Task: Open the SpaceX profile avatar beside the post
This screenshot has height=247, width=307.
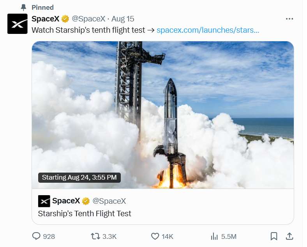Action: (18, 23)
